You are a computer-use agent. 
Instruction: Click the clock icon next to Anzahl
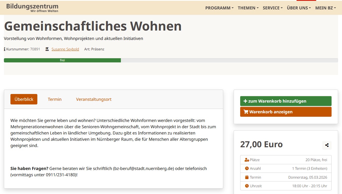[247, 168]
